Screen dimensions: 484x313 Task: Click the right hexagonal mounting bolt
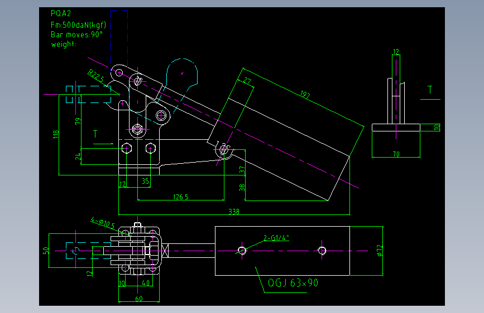tap(150, 149)
